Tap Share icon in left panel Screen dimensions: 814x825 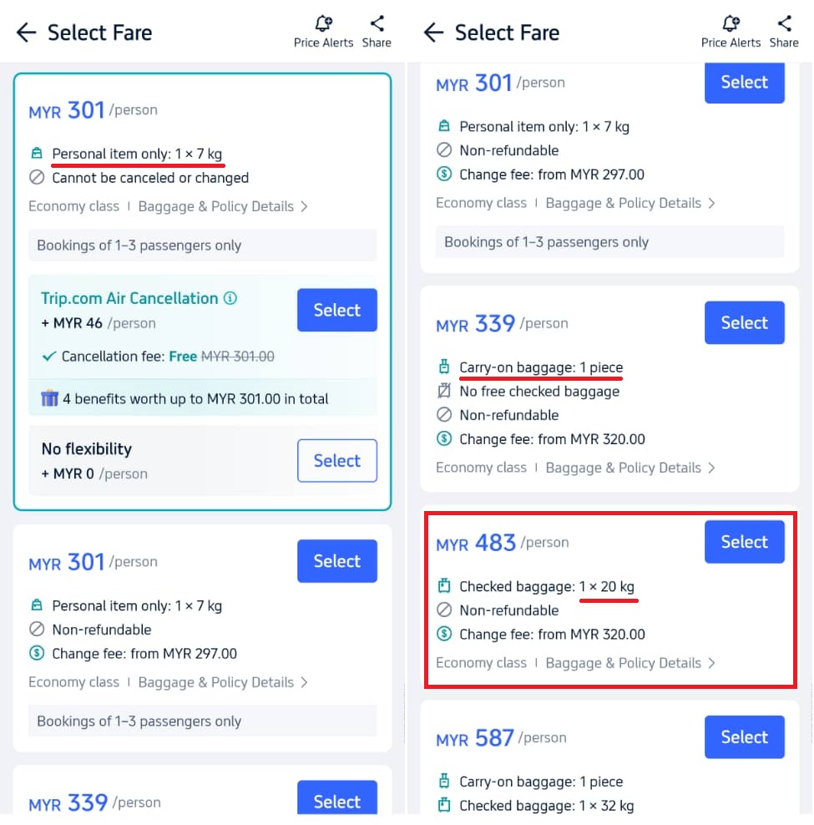click(x=377, y=24)
